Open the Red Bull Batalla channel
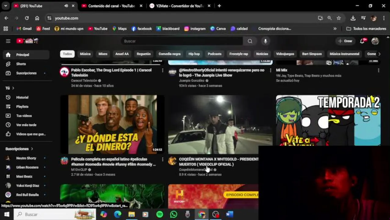Screen dimensions: 390x220 click(x=26, y=195)
